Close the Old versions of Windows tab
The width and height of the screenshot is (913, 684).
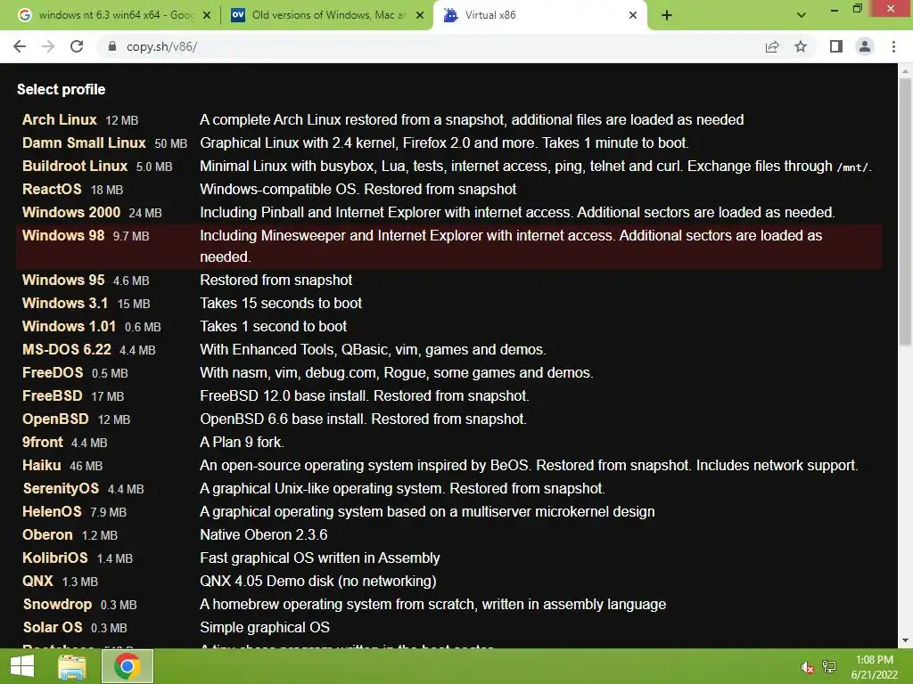click(x=420, y=15)
